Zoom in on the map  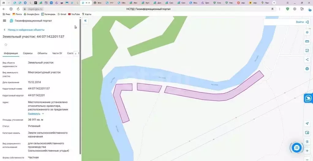click(x=307, y=151)
